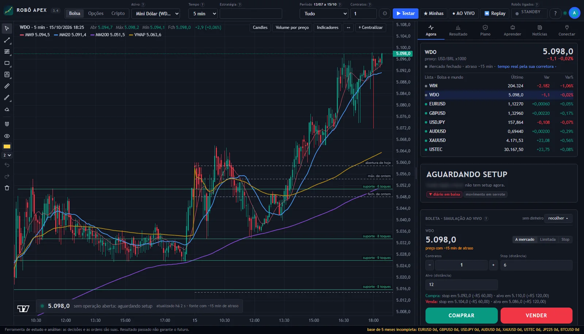Image resolution: width=584 pixels, height=334 pixels.
Task: Open settings gear next to Contratos
Action: (x=385, y=14)
